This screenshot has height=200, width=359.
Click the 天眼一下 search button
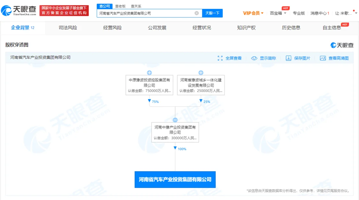[212, 13]
